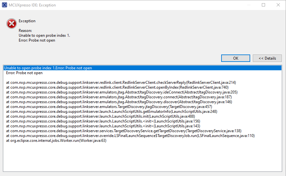Screen dimensions: 286x176
Task: Select highlighted 'Unable to open probe index 1.Error' row
Action: point(143,68)
